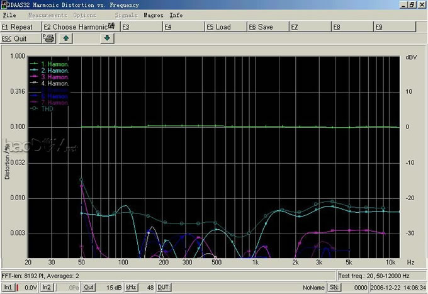This screenshot has width=428, height=294.
Task: Click the SN: serial number button
Action: coord(334,287)
